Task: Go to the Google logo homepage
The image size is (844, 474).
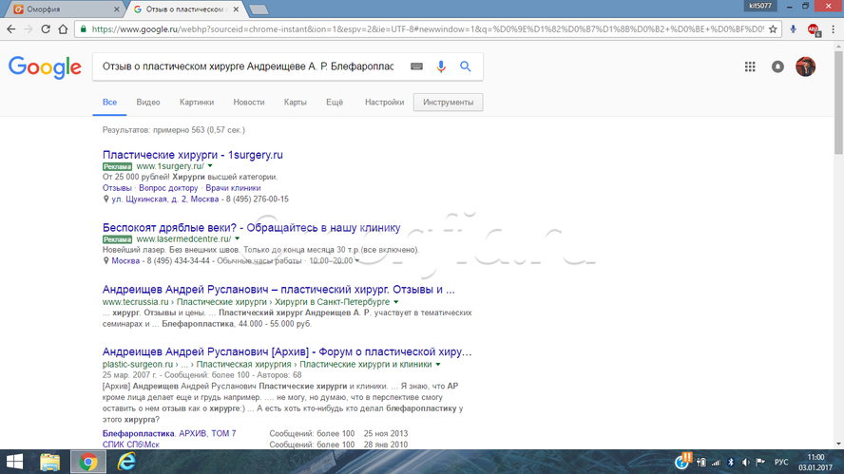Action: 45,67
